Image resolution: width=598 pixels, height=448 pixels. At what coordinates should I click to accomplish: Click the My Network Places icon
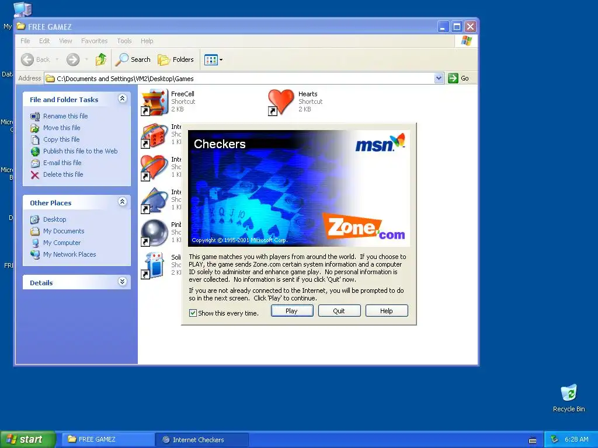[35, 254]
